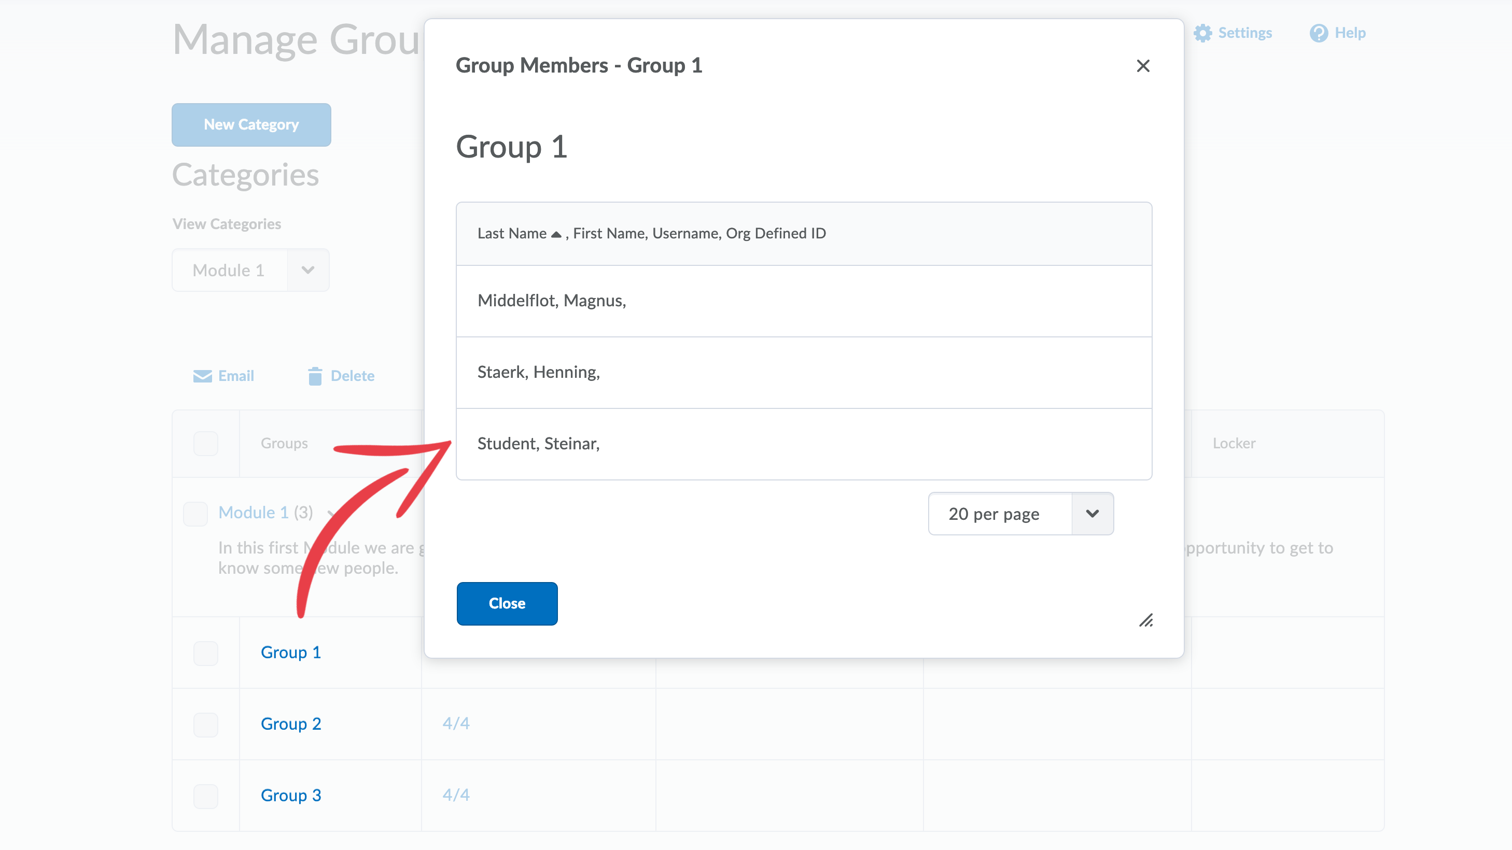The height and width of the screenshot is (850, 1512).
Task: Tick the Group 1 row checkbox
Action: click(x=205, y=653)
